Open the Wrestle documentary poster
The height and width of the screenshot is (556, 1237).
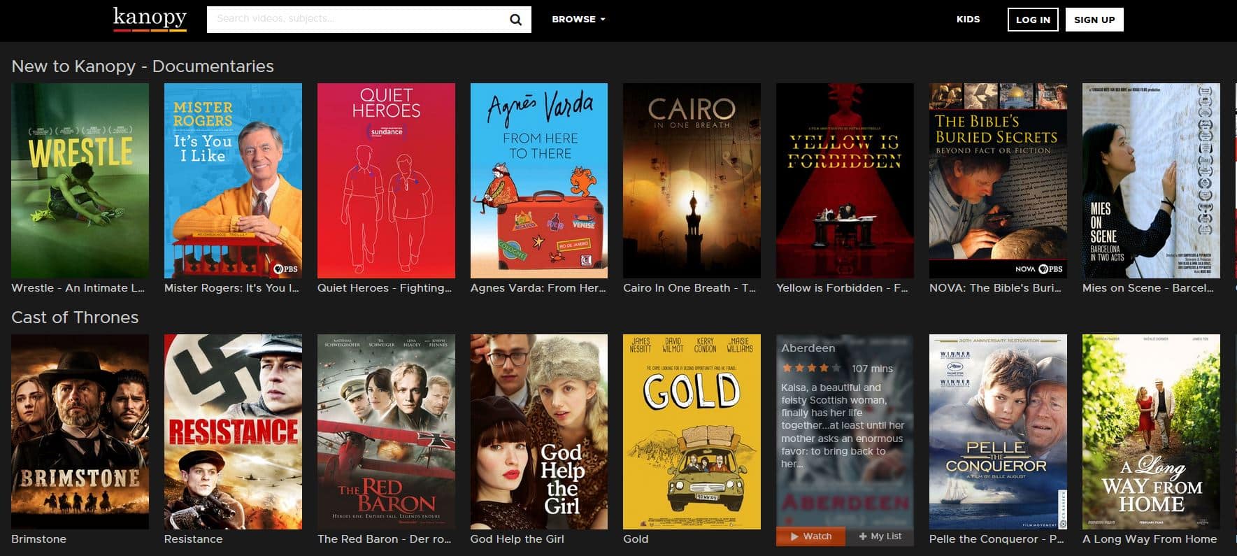[80, 180]
